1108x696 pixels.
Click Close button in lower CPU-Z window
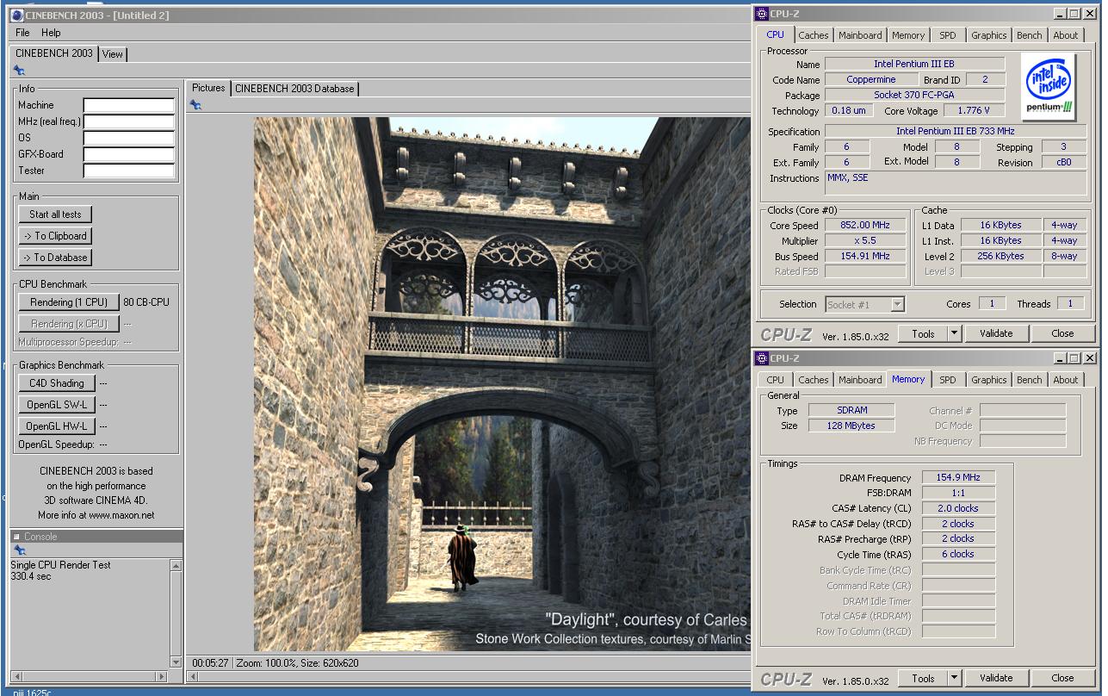(x=1062, y=678)
